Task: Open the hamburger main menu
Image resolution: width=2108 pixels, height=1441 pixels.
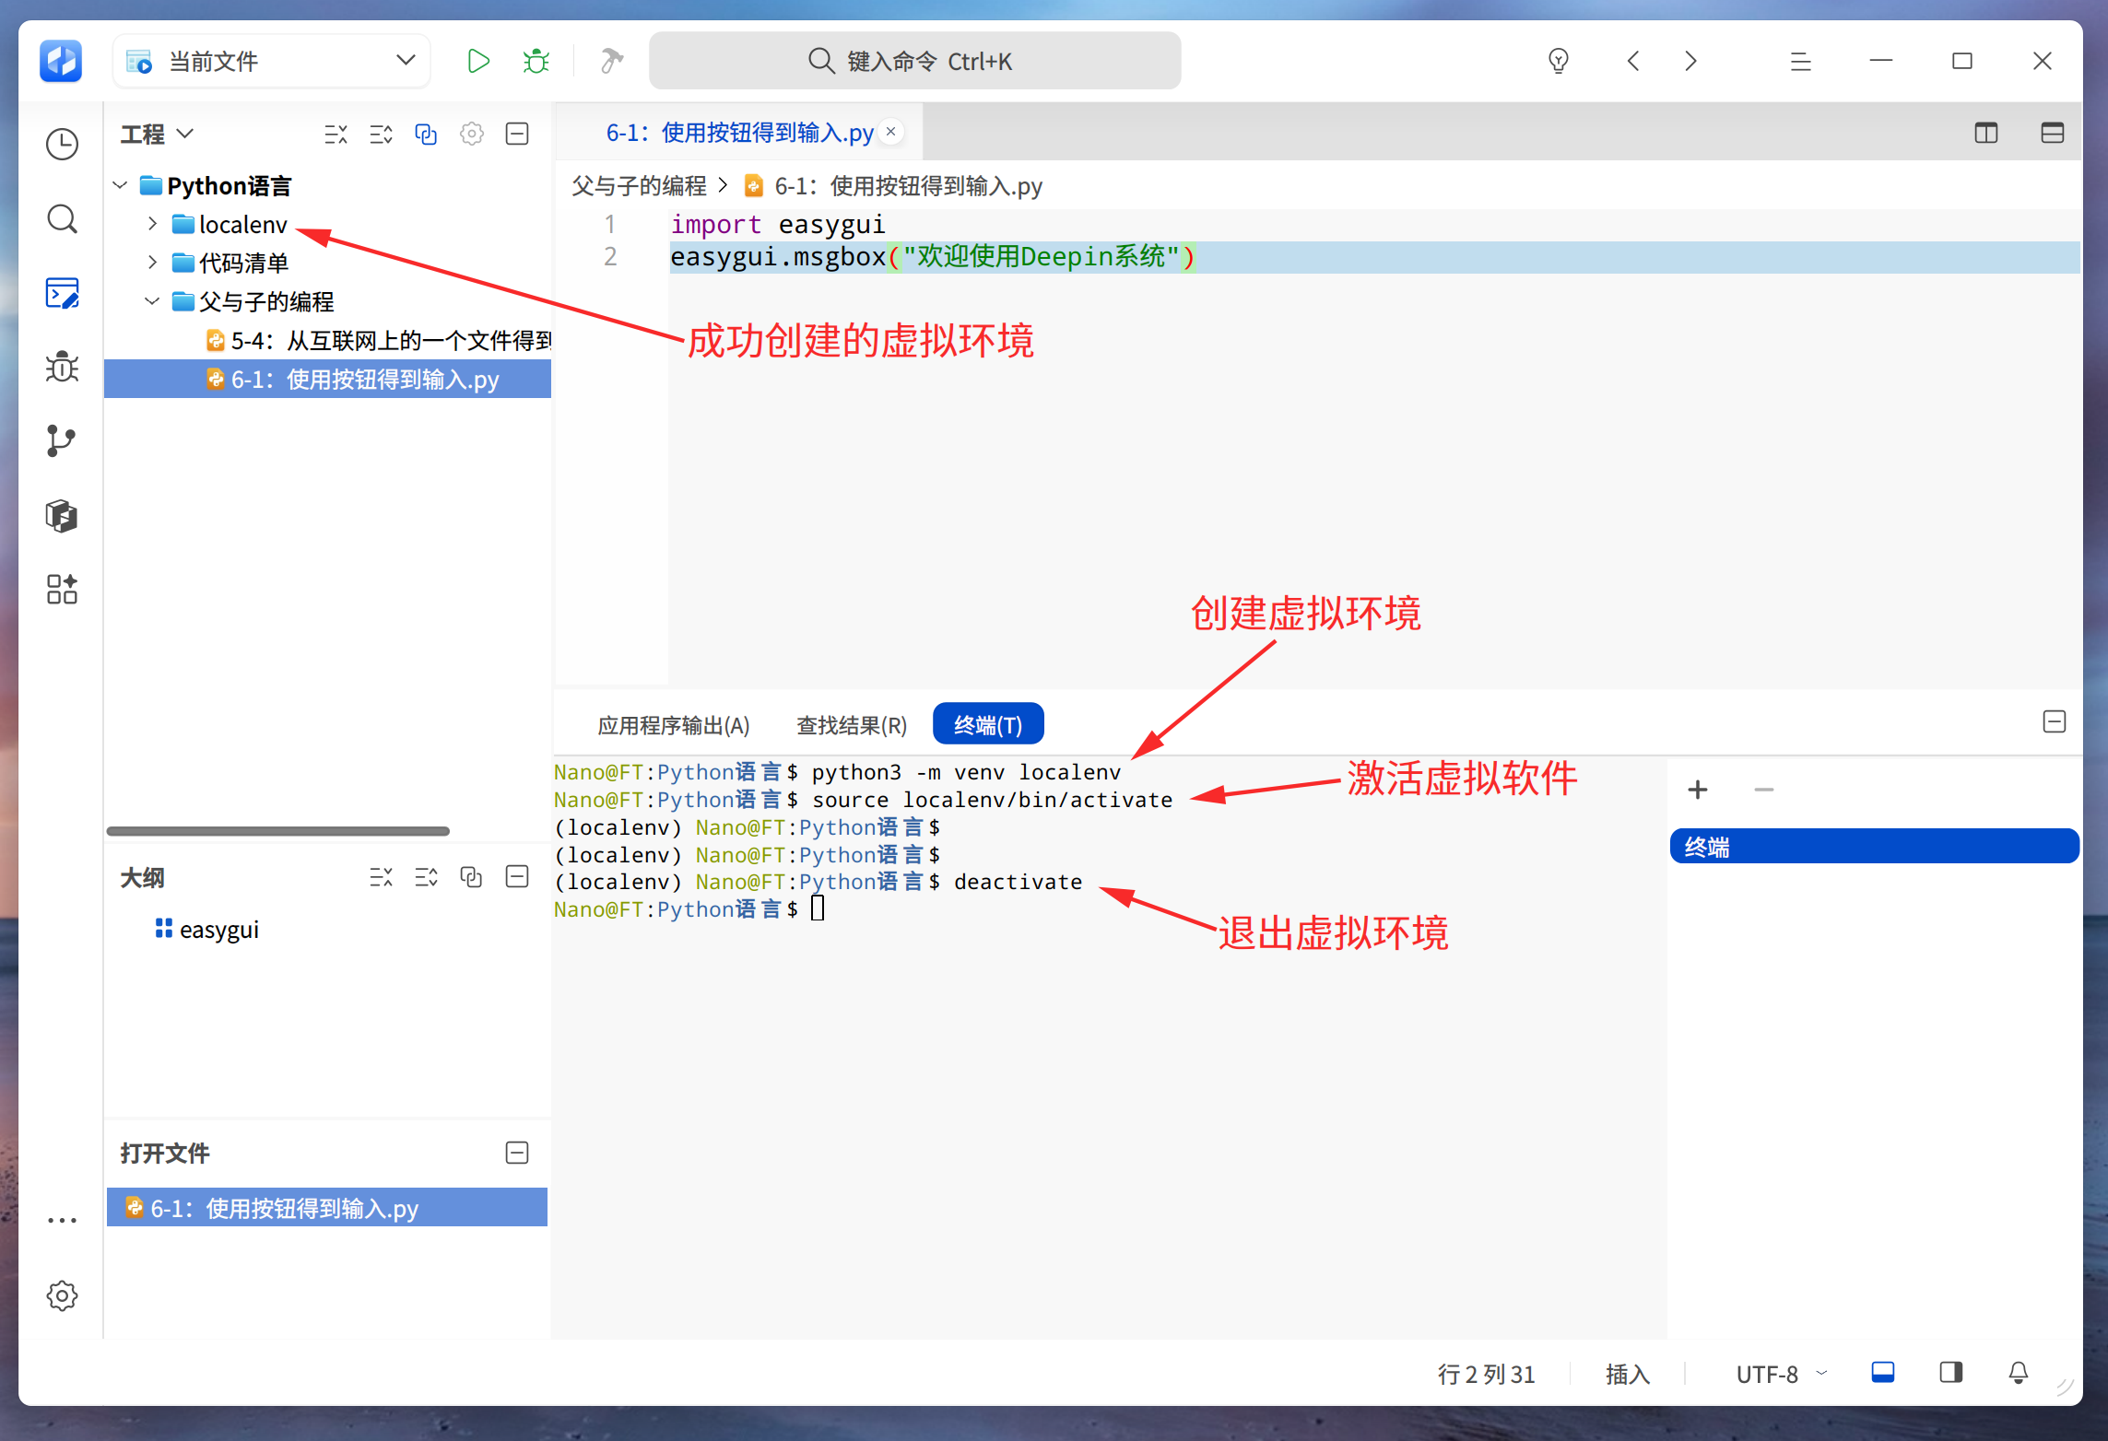Action: 1800,61
